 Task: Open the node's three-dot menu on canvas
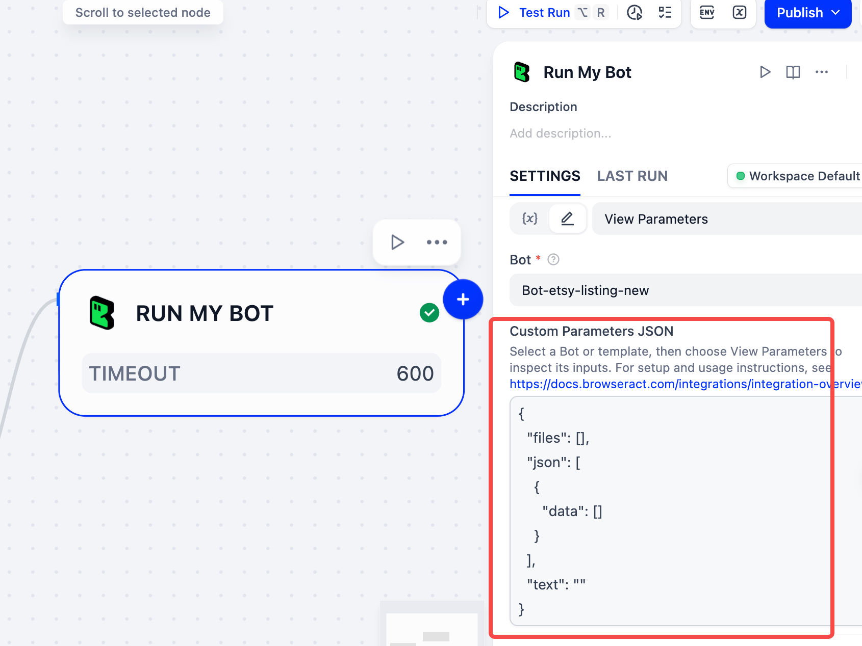click(437, 242)
